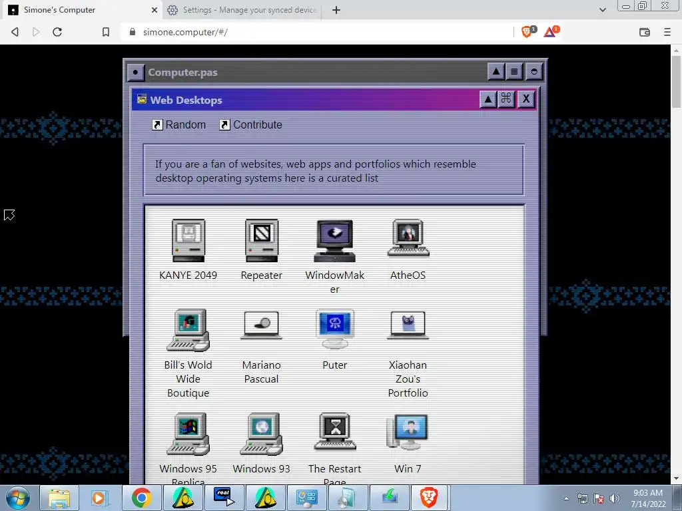This screenshot has width=682, height=511.
Task: Open a new browser tab
Action: [336, 10]
